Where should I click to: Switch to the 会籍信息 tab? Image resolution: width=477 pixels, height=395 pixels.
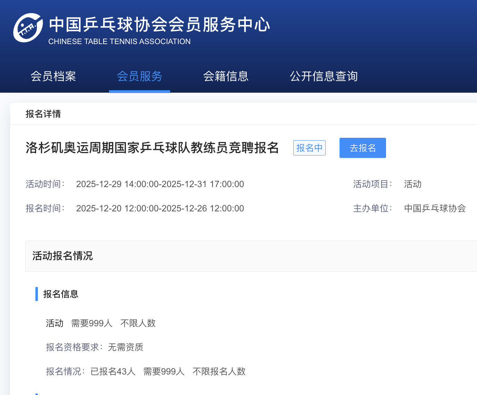pyautogui.click(x=226, y=76)
